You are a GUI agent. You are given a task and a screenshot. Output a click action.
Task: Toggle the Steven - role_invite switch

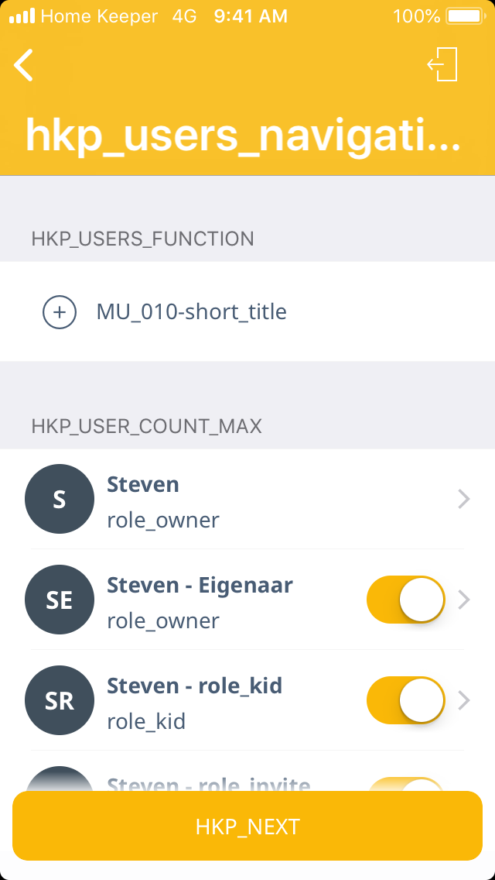point(406,785)
